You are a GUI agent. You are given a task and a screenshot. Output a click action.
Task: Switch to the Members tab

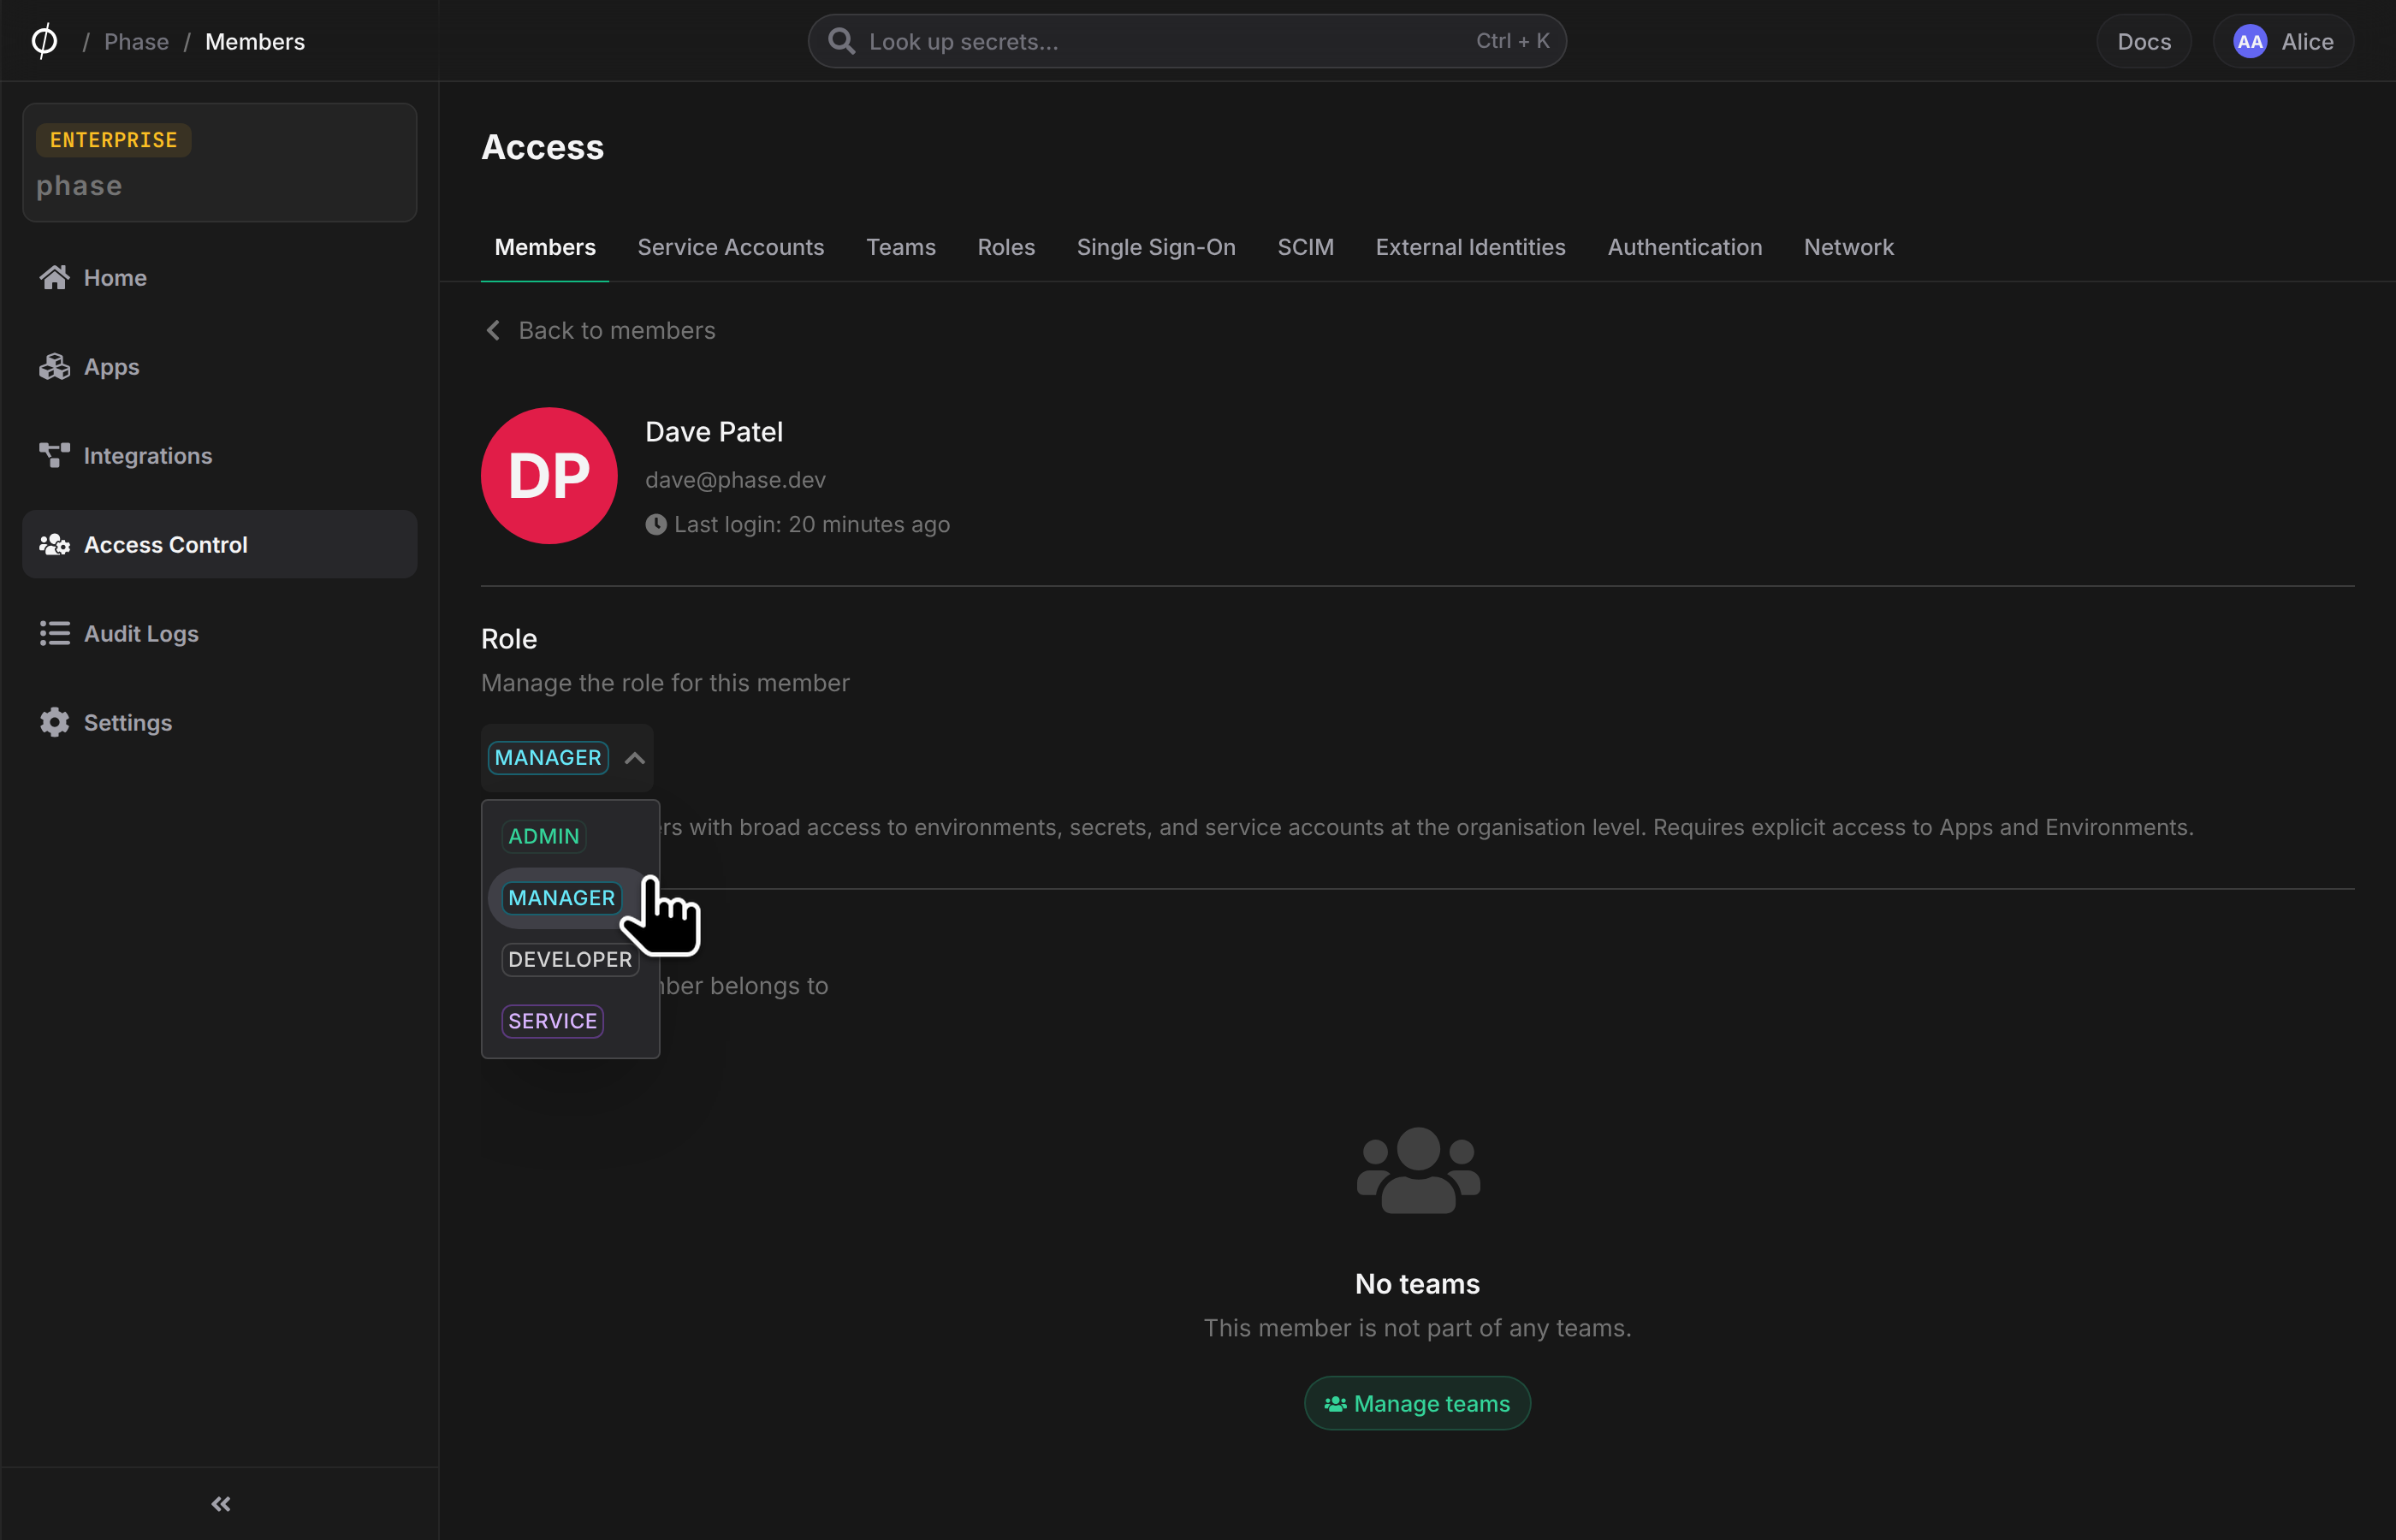[545, 247]
